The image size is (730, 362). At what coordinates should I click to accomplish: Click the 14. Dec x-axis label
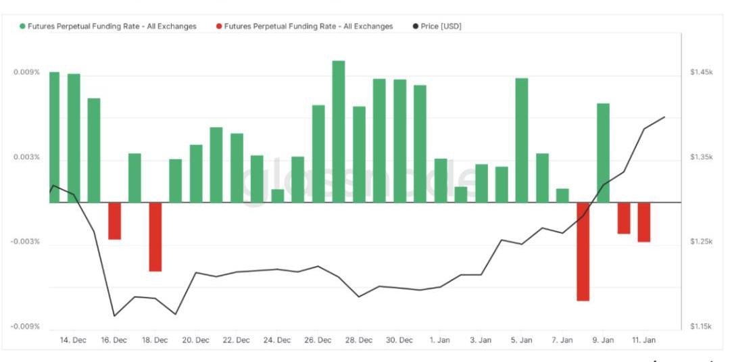tap(73, 340)
